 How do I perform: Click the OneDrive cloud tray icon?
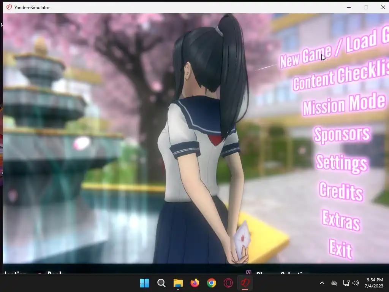(334, 283)
